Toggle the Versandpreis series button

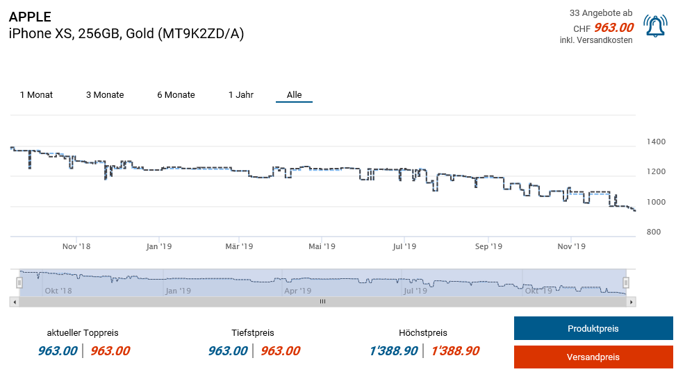pos(593,357)
